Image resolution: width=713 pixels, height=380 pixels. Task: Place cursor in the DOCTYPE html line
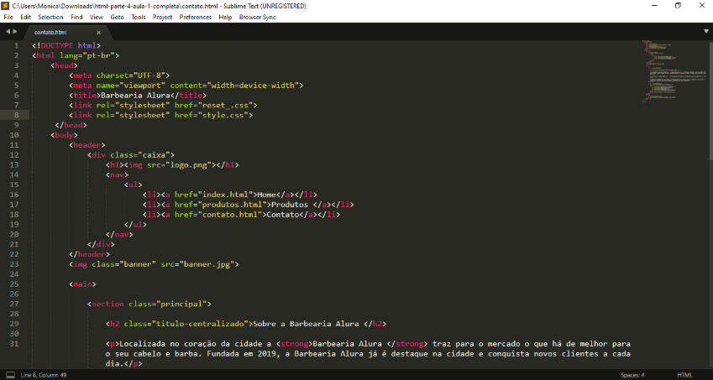click(66, 45)
